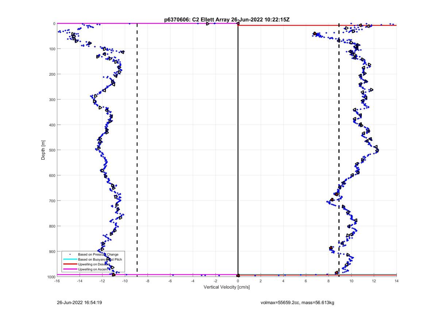438x311 pixels.
Task: Pick the cyan line sample in legend
Action: click(x=70, y=259)
